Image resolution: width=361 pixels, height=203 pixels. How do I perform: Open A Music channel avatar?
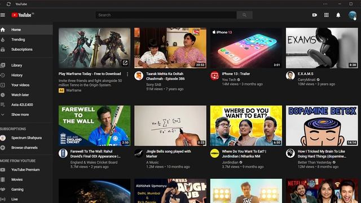139,153
